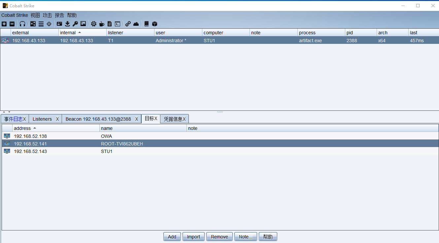The height and width of the screenshot is (243, 439).
Task: Click the Cobalt Strike title bar logo
Action: click(5, 6)
